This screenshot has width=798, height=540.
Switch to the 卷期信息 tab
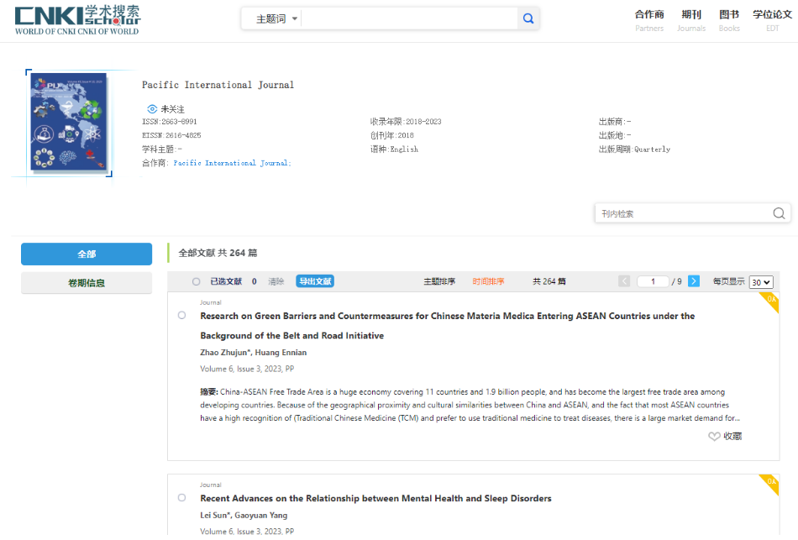(87, 283)
